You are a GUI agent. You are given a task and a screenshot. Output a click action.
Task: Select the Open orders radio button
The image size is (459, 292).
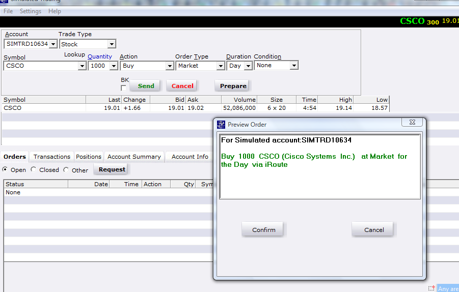click(x=5, y=169)
